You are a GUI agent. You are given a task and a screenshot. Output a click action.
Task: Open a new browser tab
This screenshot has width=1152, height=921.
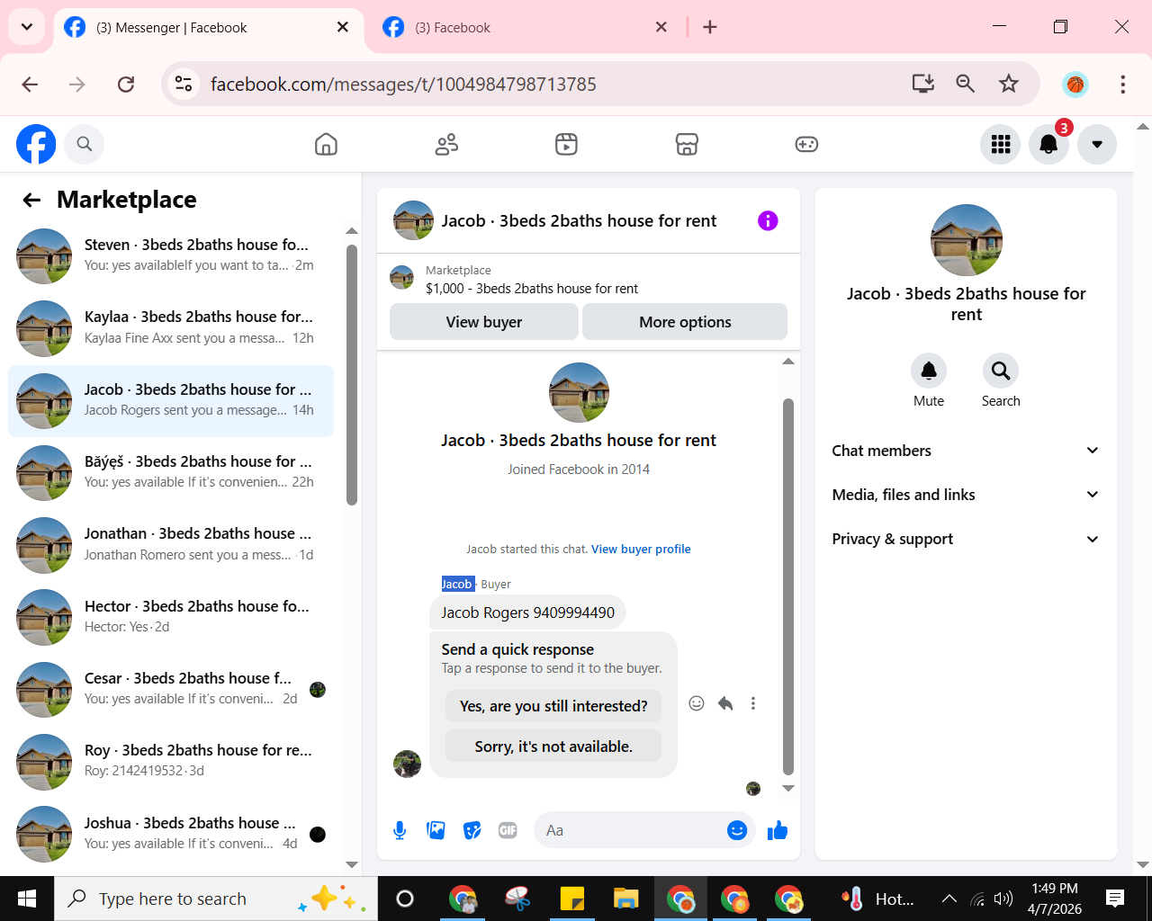coord(710,27)
